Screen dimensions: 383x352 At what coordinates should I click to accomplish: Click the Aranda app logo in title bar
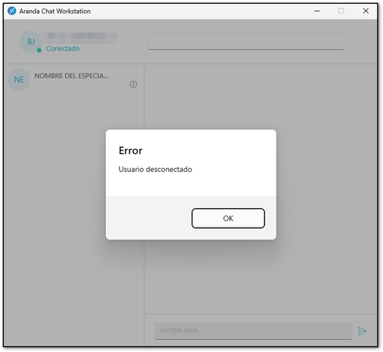(11, 11)
